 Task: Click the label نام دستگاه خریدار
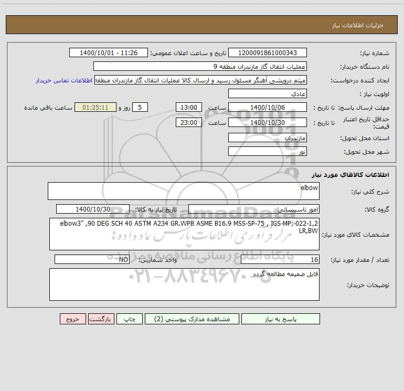click(x=365, y=67)
